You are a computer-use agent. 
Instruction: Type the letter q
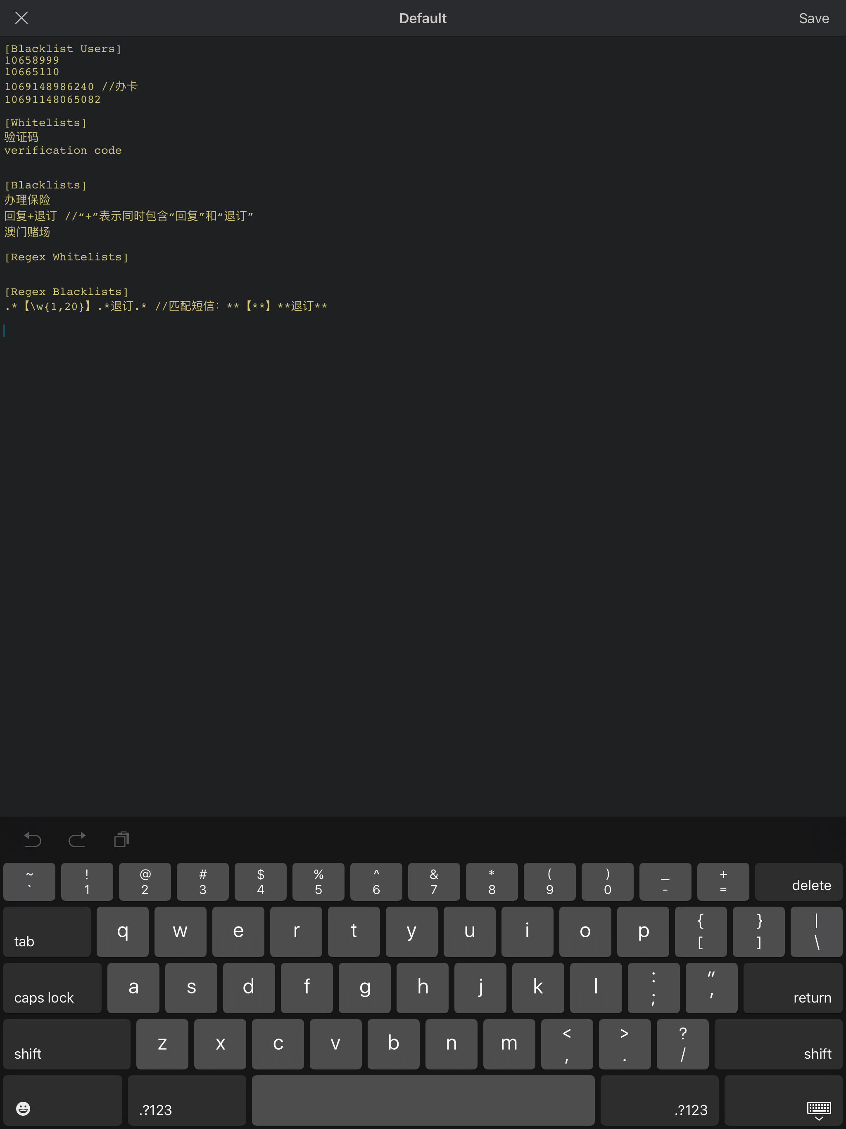click(x=122, y=931)
